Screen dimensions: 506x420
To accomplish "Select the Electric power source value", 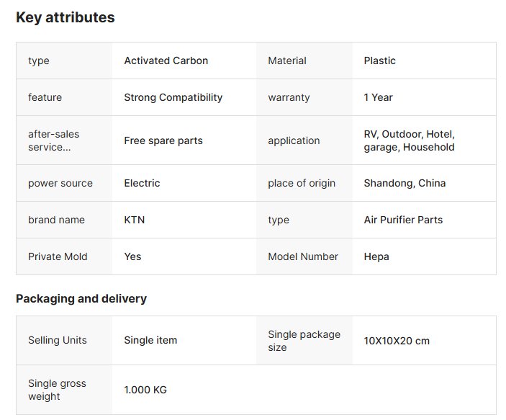I will tap(142, 183).
